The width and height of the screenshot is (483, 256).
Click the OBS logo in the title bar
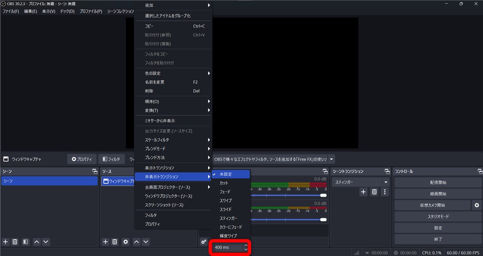tap(3, 4)
